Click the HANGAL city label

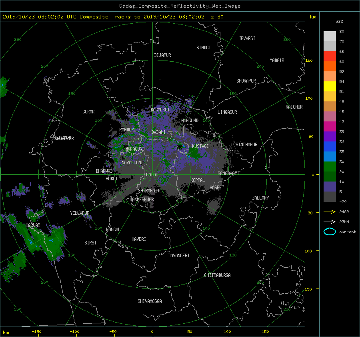[113, 230]
